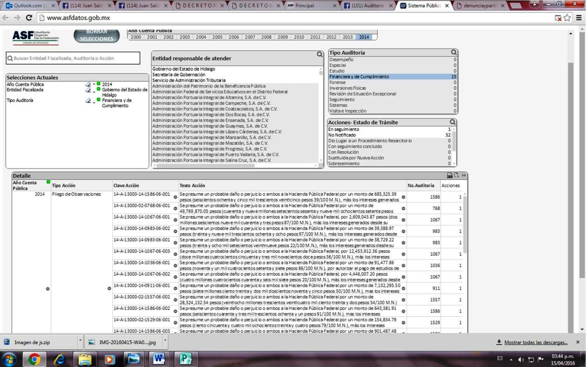The image size is (586, 367).
Task: Toggle the circle beside Auditoría number 1586
Action: 403,197
